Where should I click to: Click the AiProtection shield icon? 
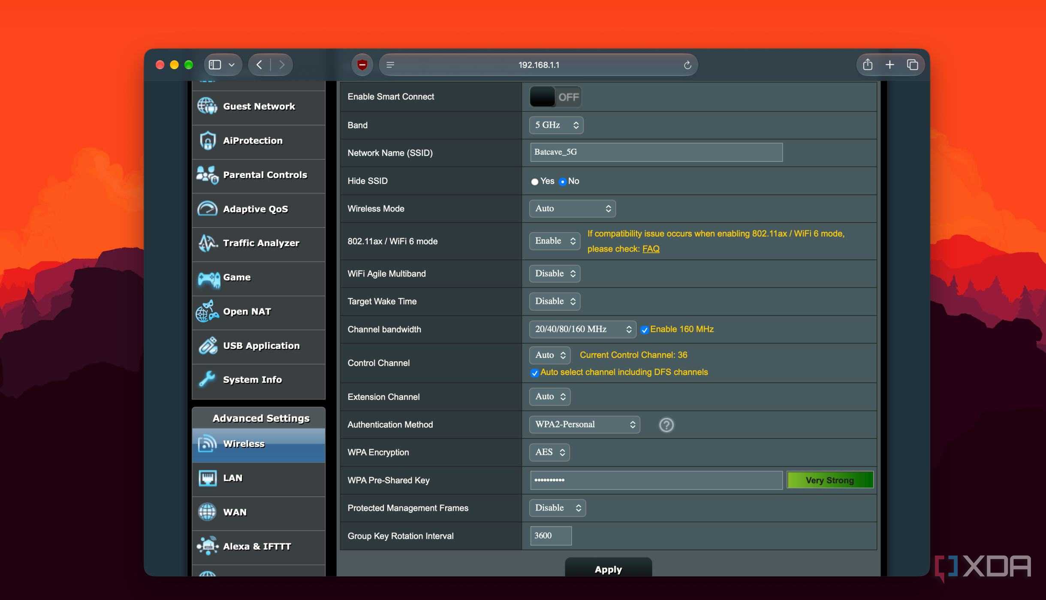click(x=208, y=141)
